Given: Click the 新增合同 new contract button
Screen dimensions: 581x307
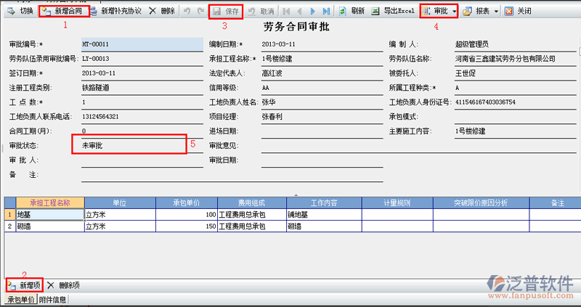Looking at the screenshot, I should point(64,12).
